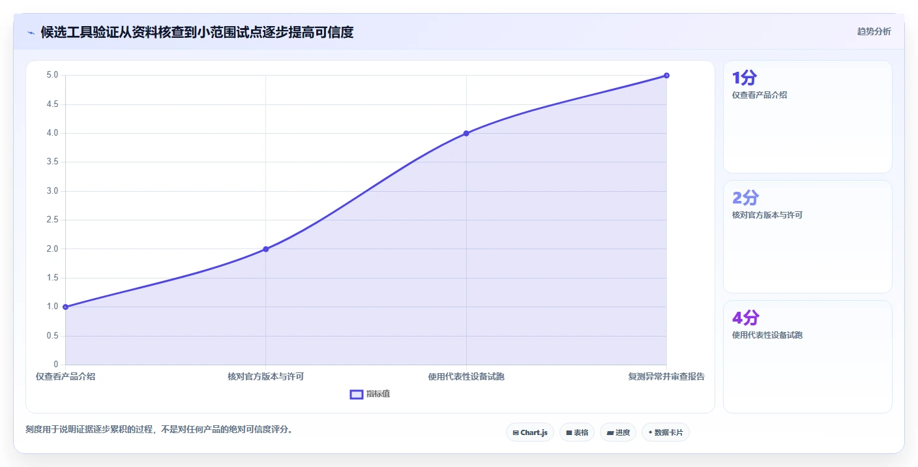
Task: Select the 表格 pill button
Action: coord(577,432)
